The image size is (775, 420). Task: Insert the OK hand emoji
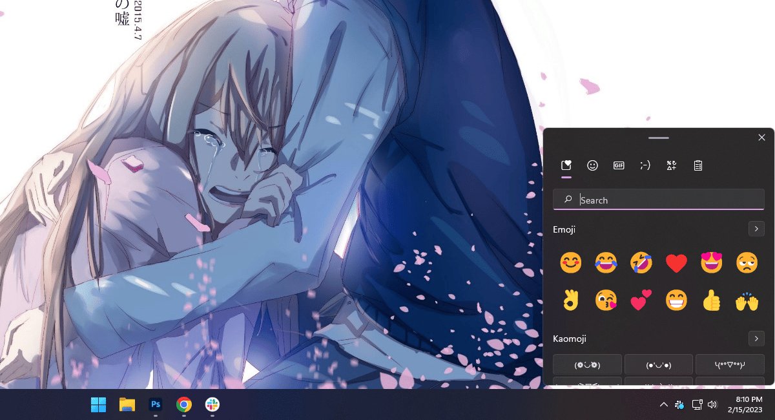(570, 300)
